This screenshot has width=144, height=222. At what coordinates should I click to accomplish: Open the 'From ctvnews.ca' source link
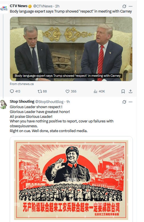[22, 84]
